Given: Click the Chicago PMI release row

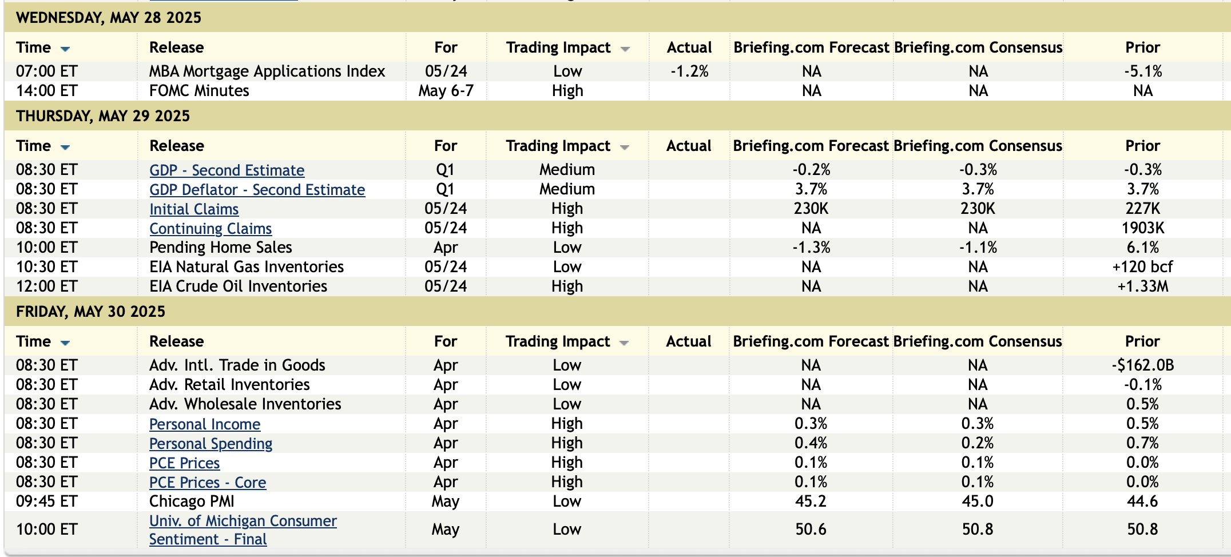Looking at the screenshot, I should coord(192,502).
